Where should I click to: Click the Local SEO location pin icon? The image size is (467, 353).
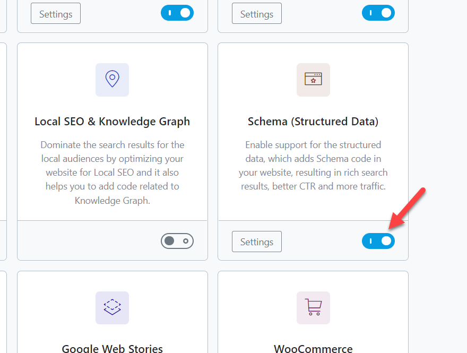click(x=112, y=80)
